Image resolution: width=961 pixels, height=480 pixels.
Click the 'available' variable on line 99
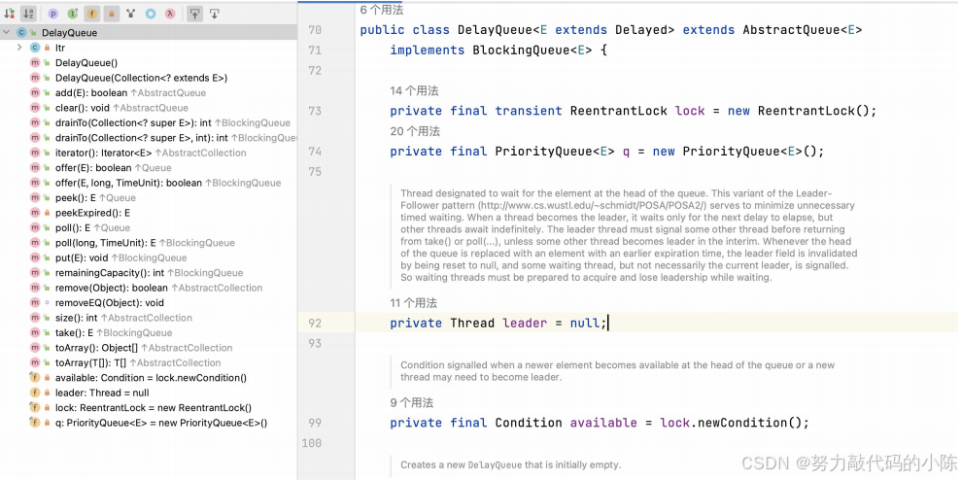pyautogui.click(x=603, y=423)
